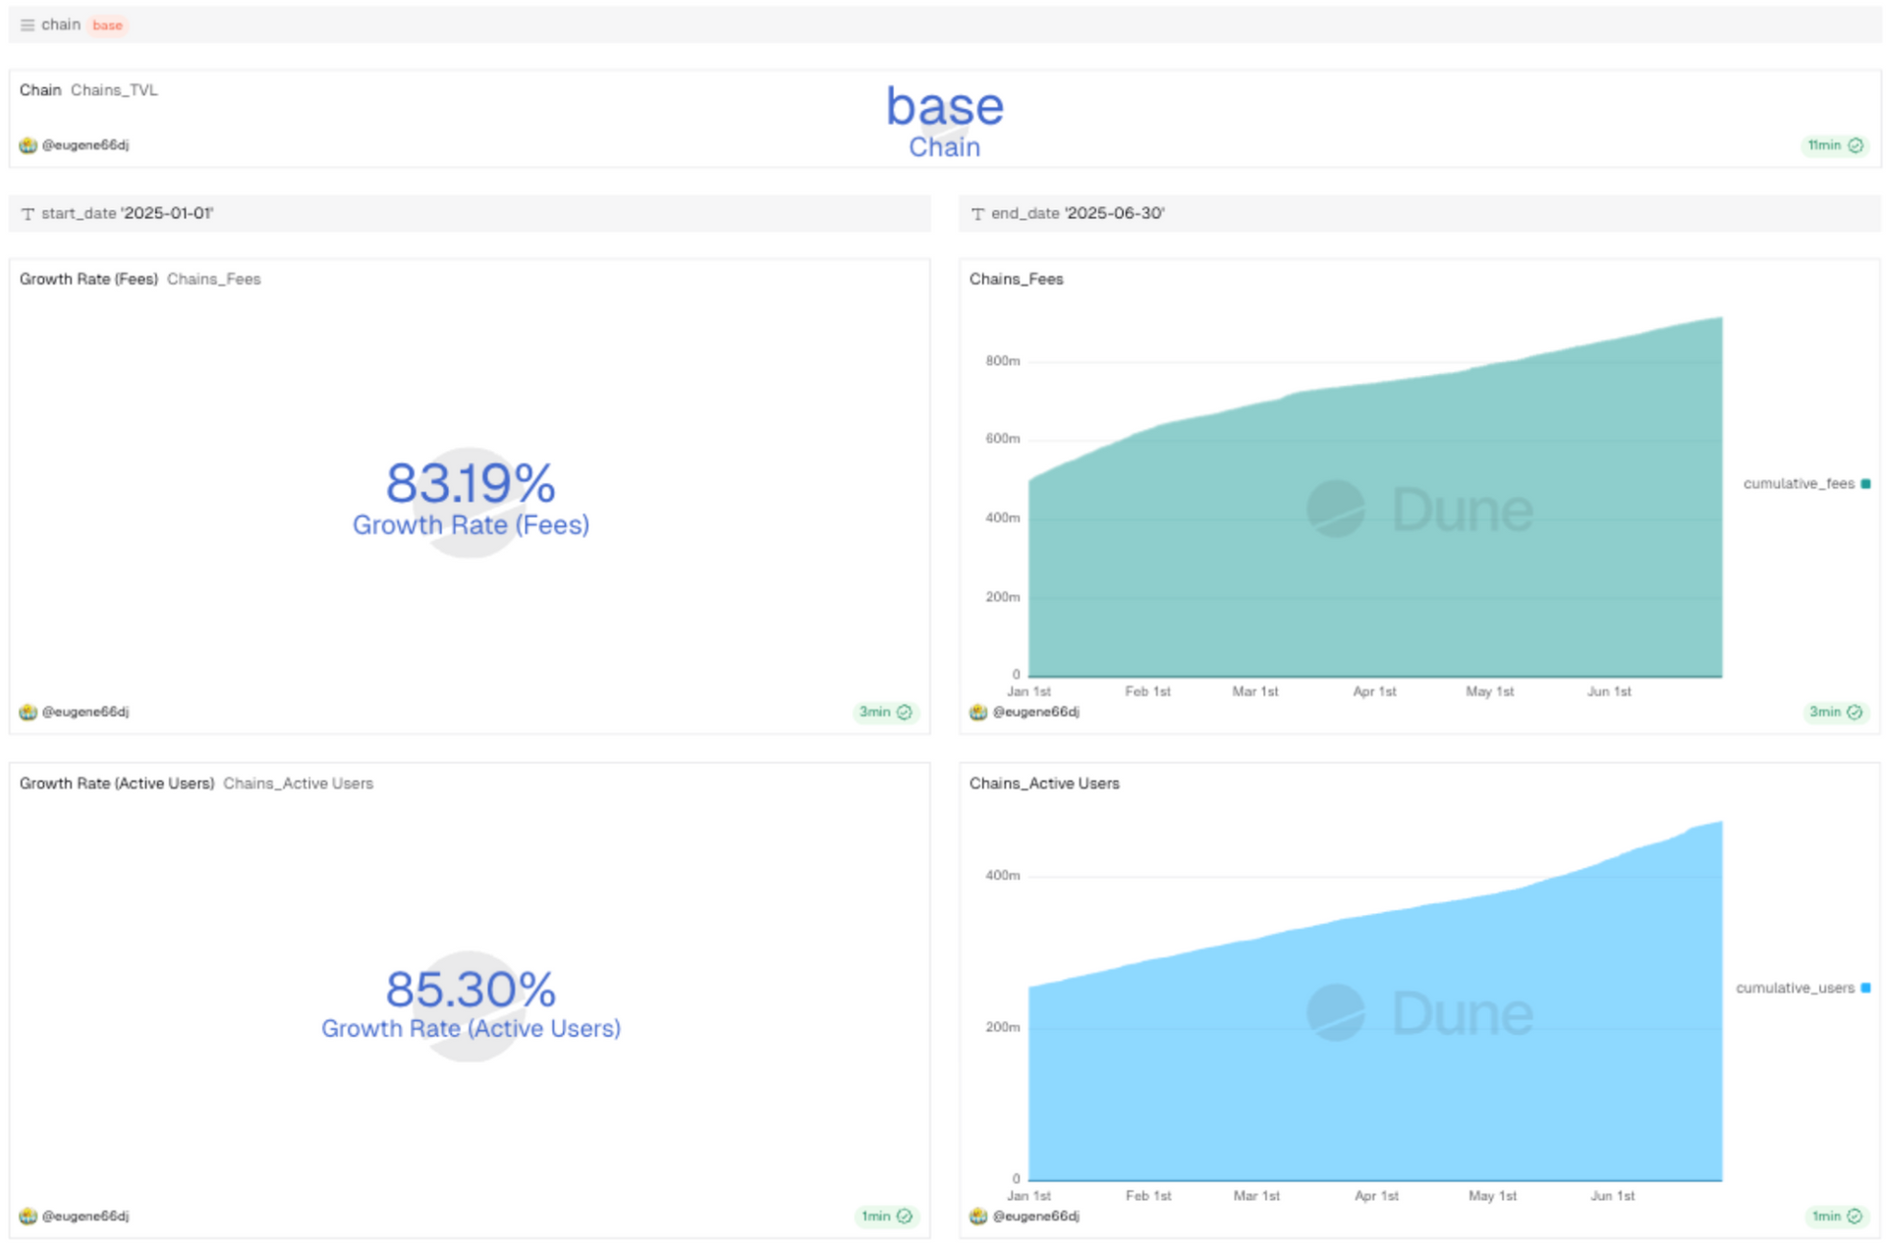Click the avatar in Chain TVL panel

(x=28, y=145)
